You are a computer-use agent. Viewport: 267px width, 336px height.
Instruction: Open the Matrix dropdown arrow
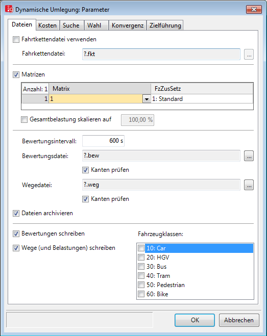point(147,99)
